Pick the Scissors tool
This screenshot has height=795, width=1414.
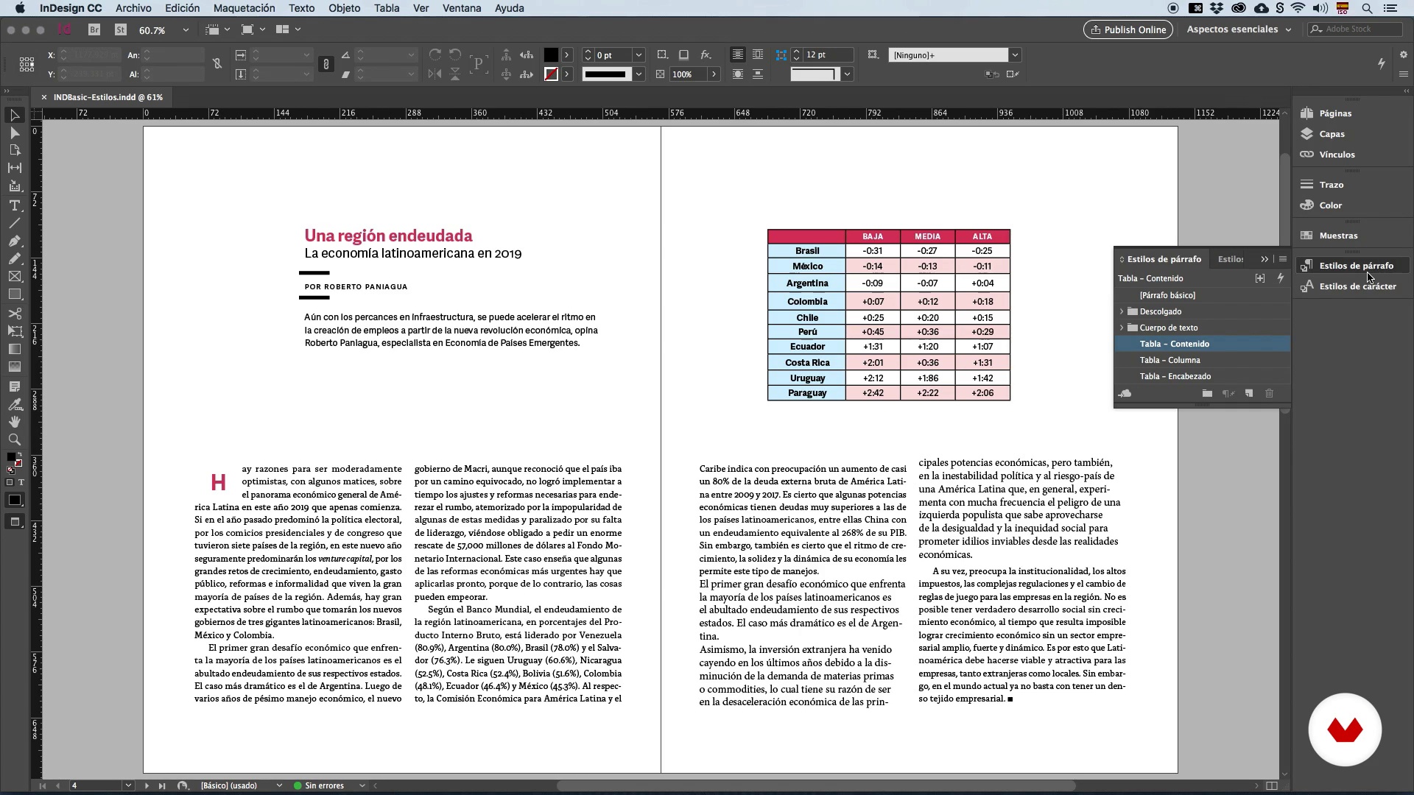14,314
